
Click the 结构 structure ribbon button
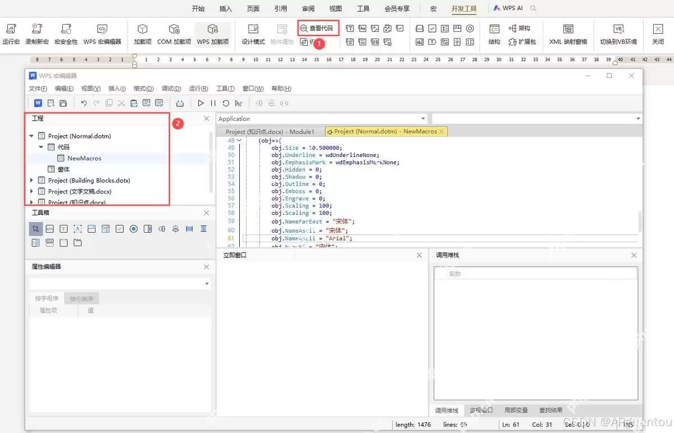click(x=494, y=34)
